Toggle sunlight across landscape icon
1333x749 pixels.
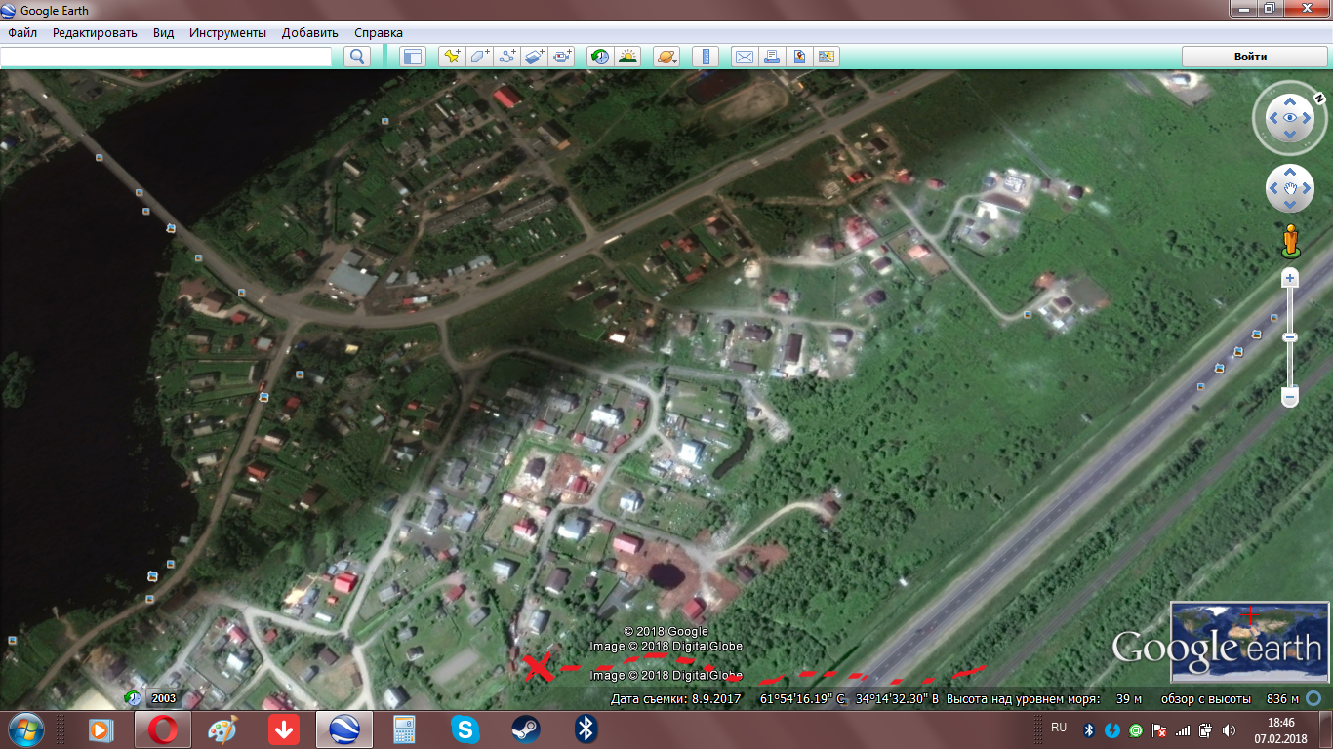[627, 57]
